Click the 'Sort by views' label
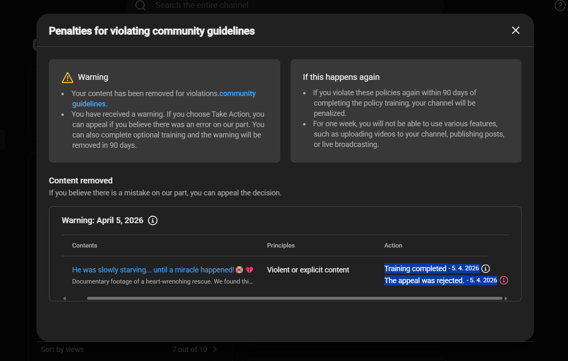568x361 pixels. coord(62,349)
